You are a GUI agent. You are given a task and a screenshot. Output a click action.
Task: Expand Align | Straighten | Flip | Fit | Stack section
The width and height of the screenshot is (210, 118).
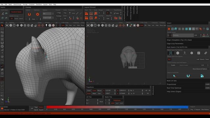(179, 40)
